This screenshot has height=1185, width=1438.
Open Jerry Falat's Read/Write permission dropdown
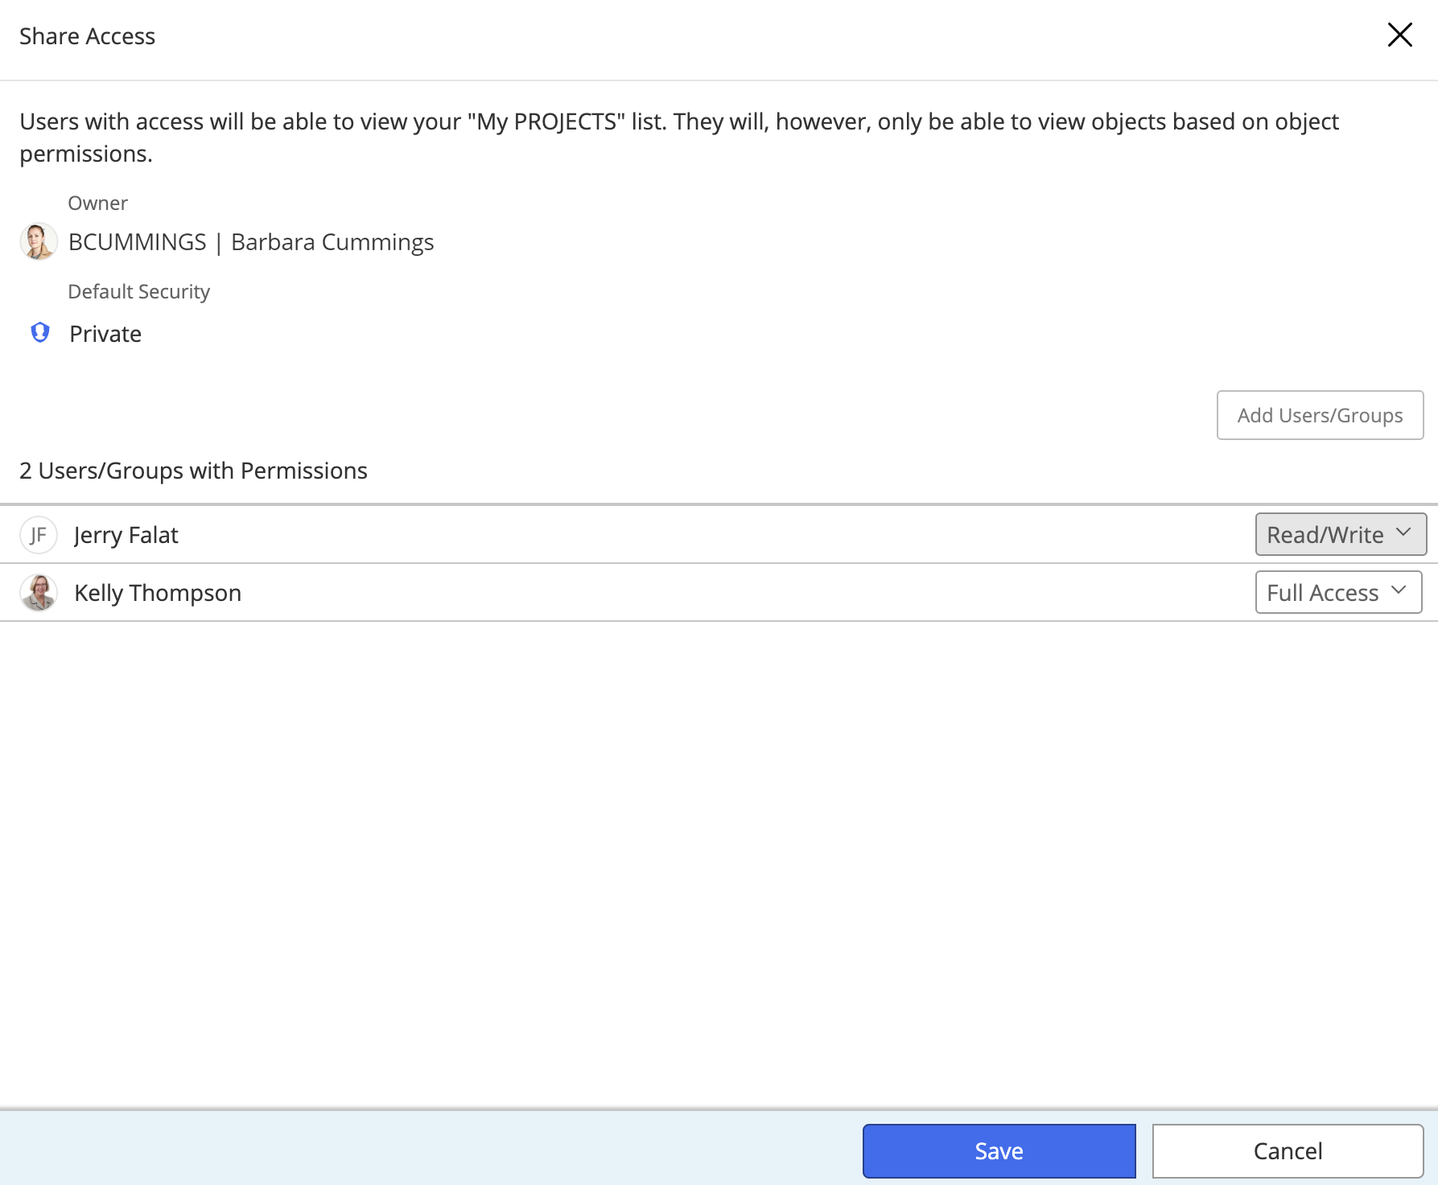coord(1340,534)
